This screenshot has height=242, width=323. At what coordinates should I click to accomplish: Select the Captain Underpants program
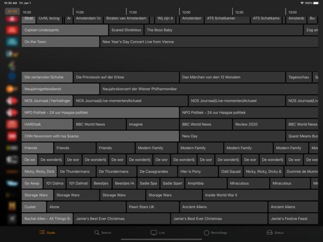pos(65,30)
